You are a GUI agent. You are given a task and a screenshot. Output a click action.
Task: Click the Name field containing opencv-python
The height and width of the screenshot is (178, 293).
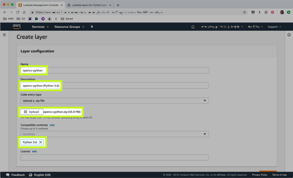click(114, 70)
